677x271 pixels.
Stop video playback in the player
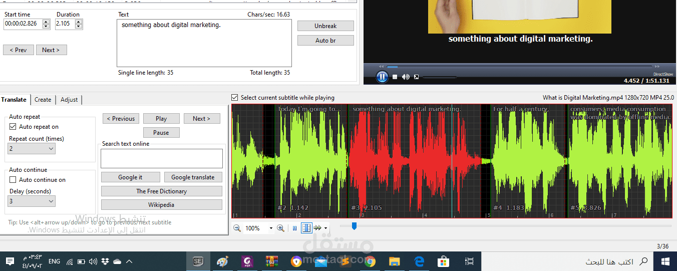[x=395, y=77]
